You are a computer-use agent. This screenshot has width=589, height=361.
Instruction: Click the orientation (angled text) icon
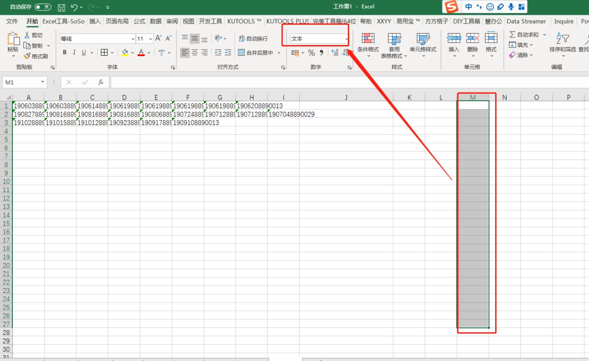pyautogui.click(x=219, y=38)
